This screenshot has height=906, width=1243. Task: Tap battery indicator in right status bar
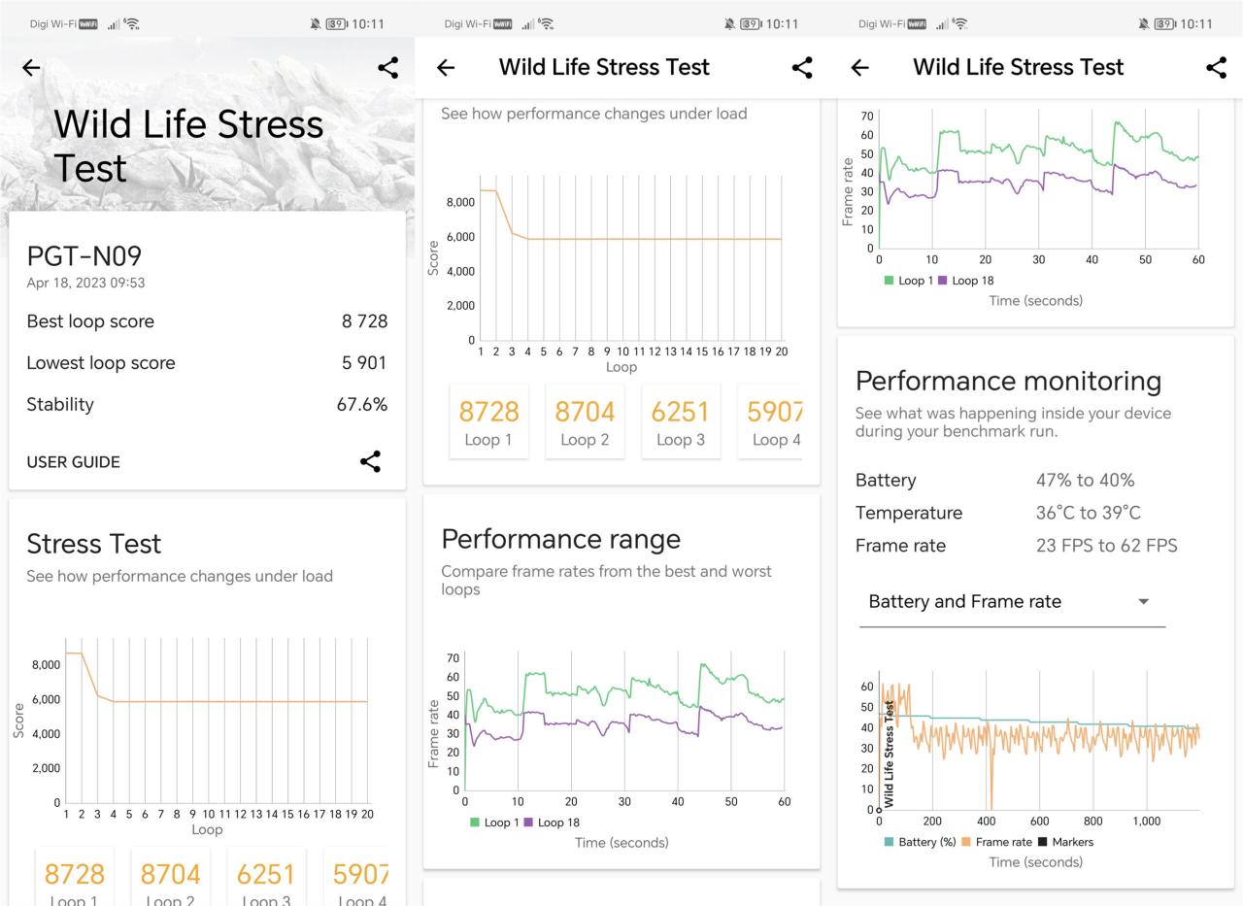[1167, 23]
